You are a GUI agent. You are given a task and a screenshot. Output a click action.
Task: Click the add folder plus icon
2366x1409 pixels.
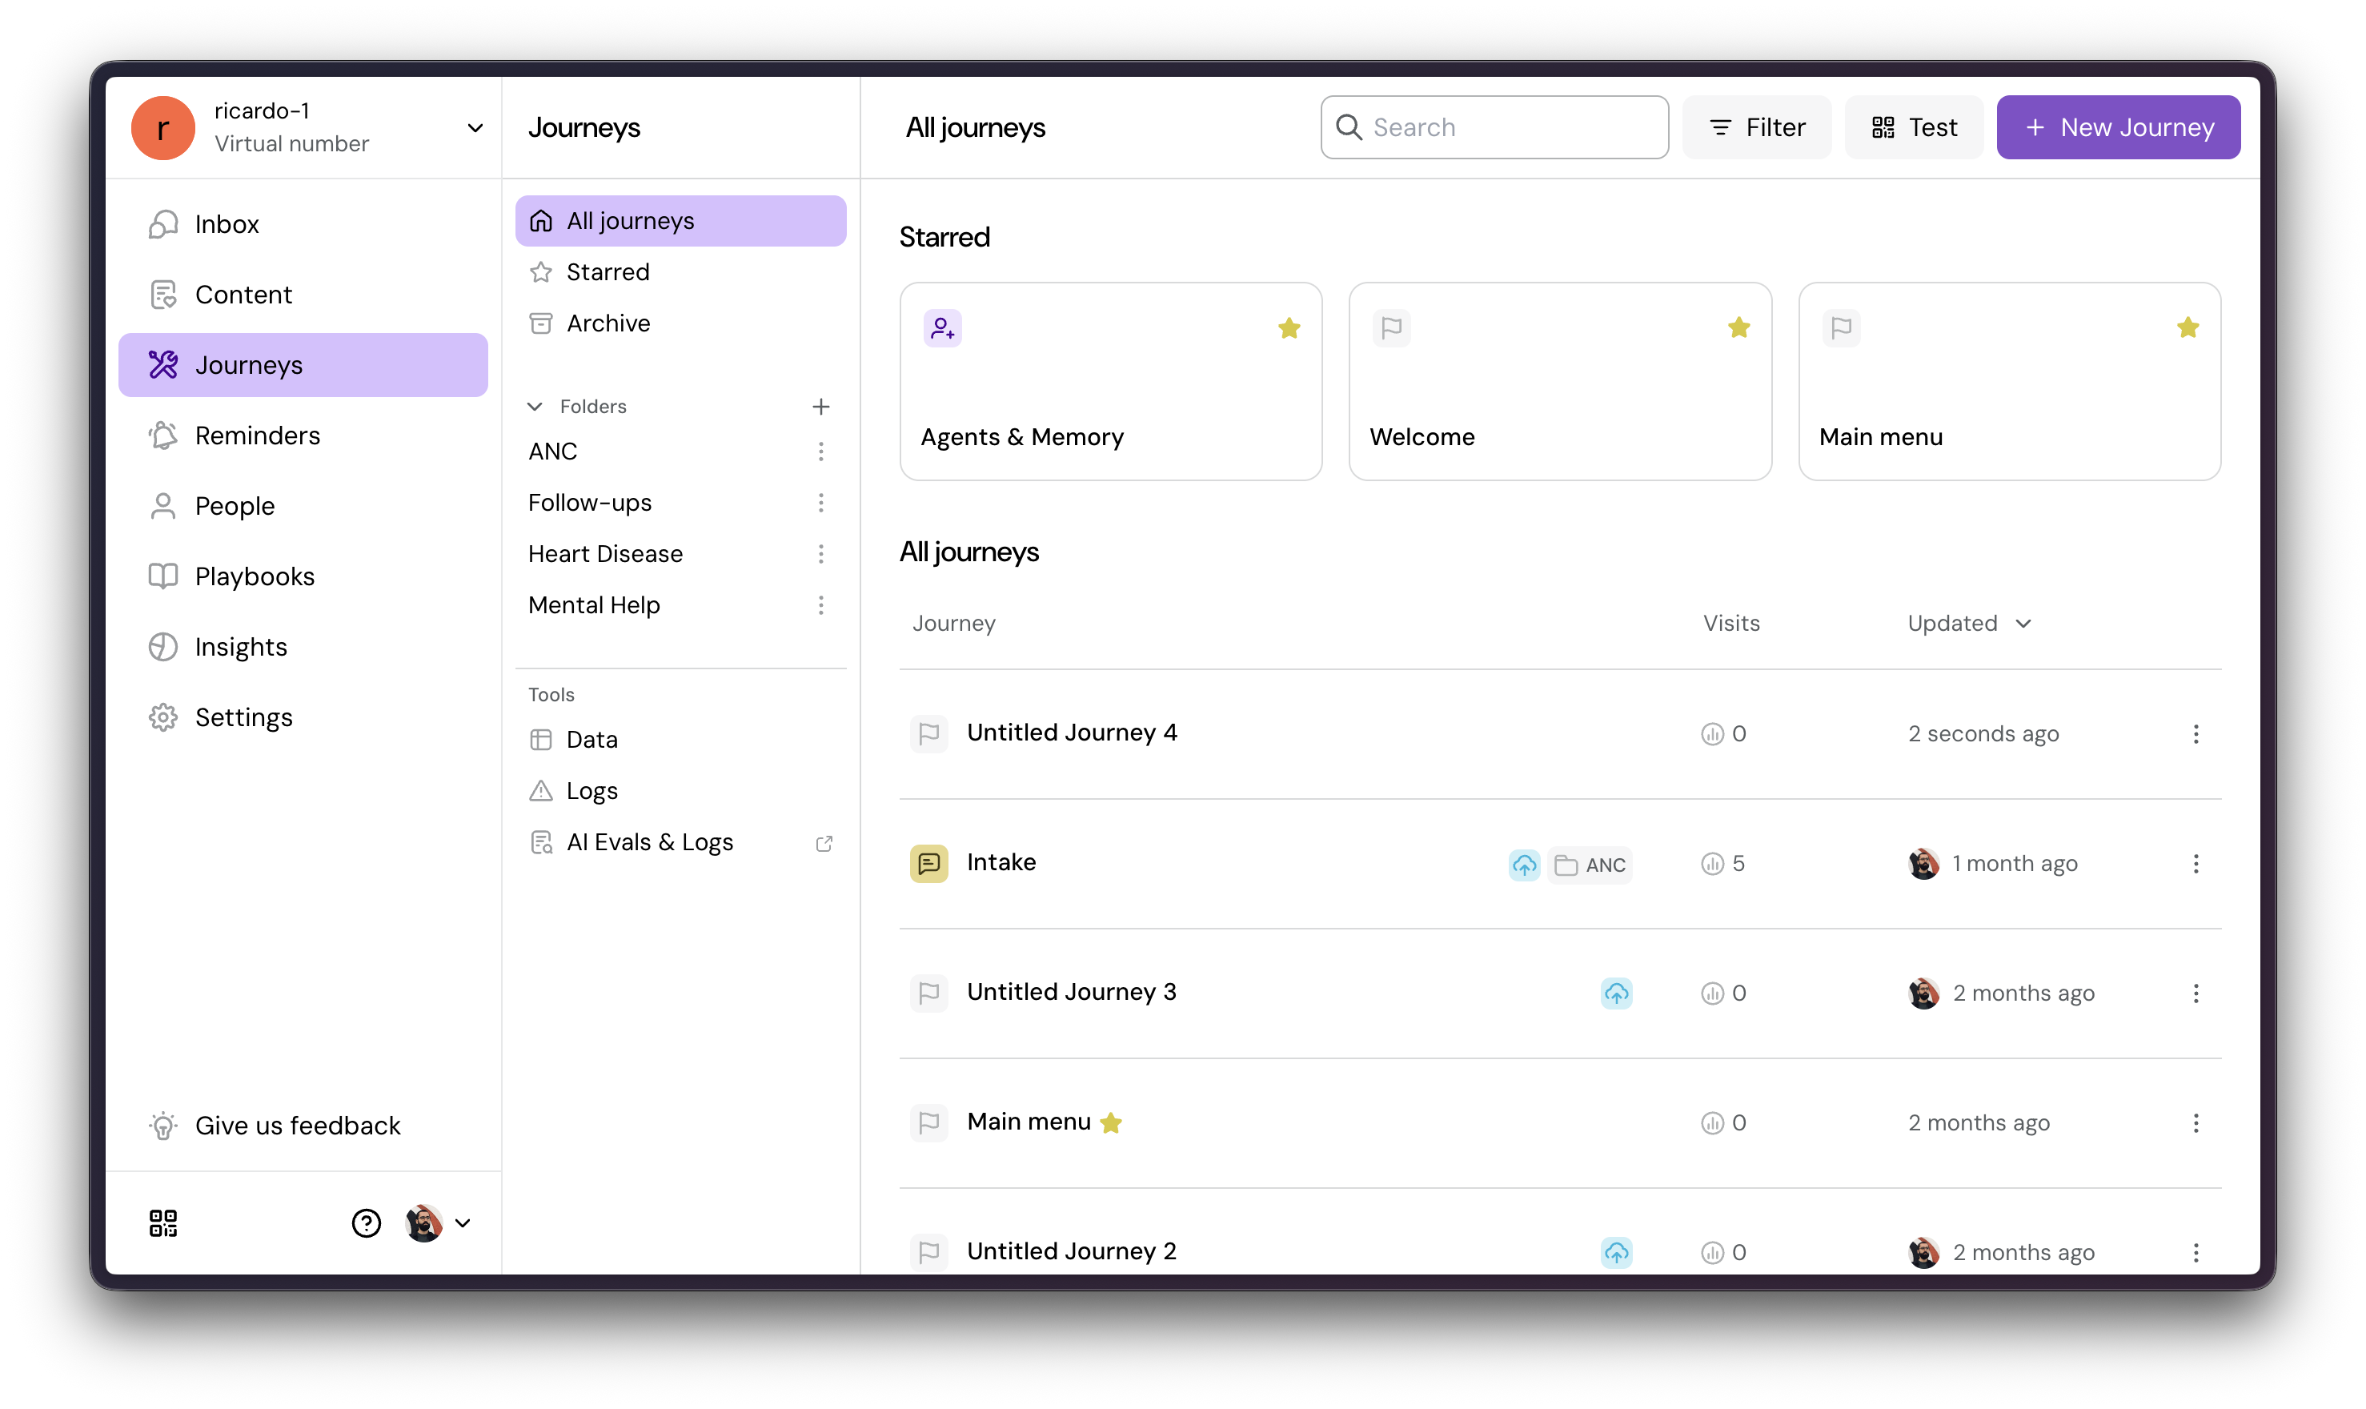821,407
